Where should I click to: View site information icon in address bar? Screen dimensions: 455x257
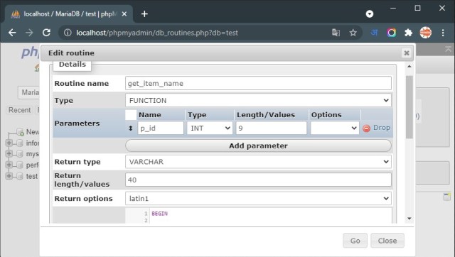pos(68,33)
